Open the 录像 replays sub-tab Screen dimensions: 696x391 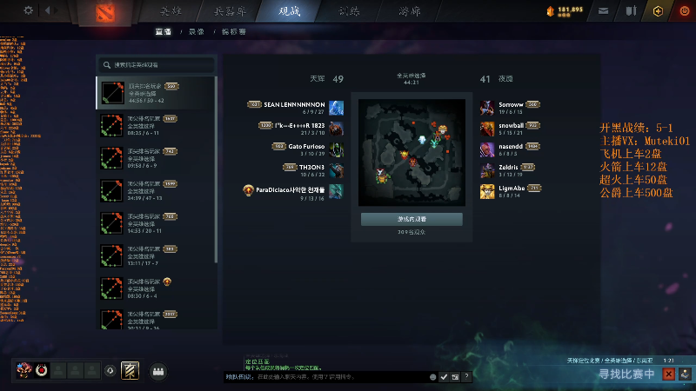[197, 31]
